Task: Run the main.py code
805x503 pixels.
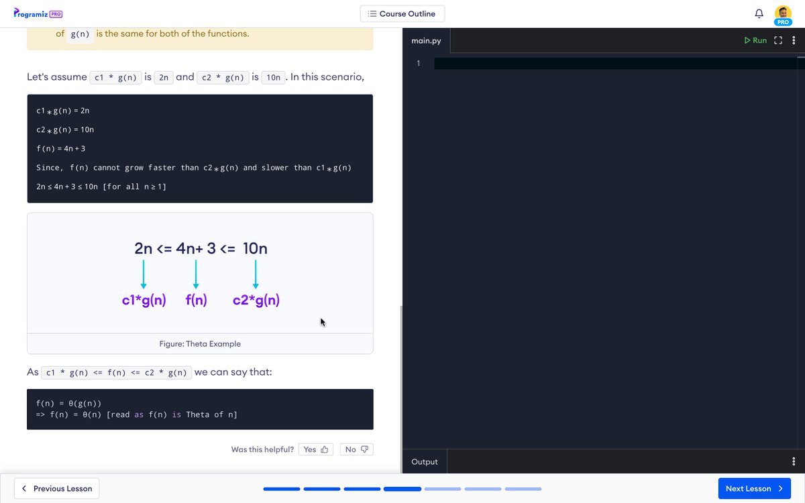Action: (x=755, y=40)
